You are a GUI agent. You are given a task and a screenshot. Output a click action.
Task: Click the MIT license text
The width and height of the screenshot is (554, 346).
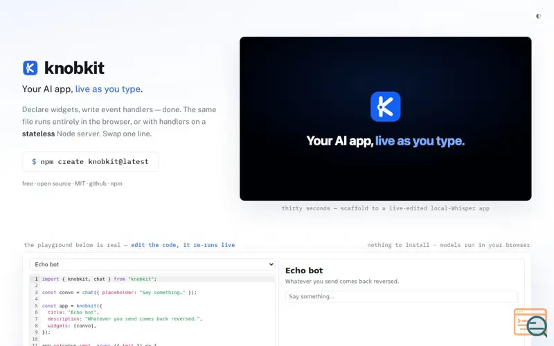[x=80, y=183]
